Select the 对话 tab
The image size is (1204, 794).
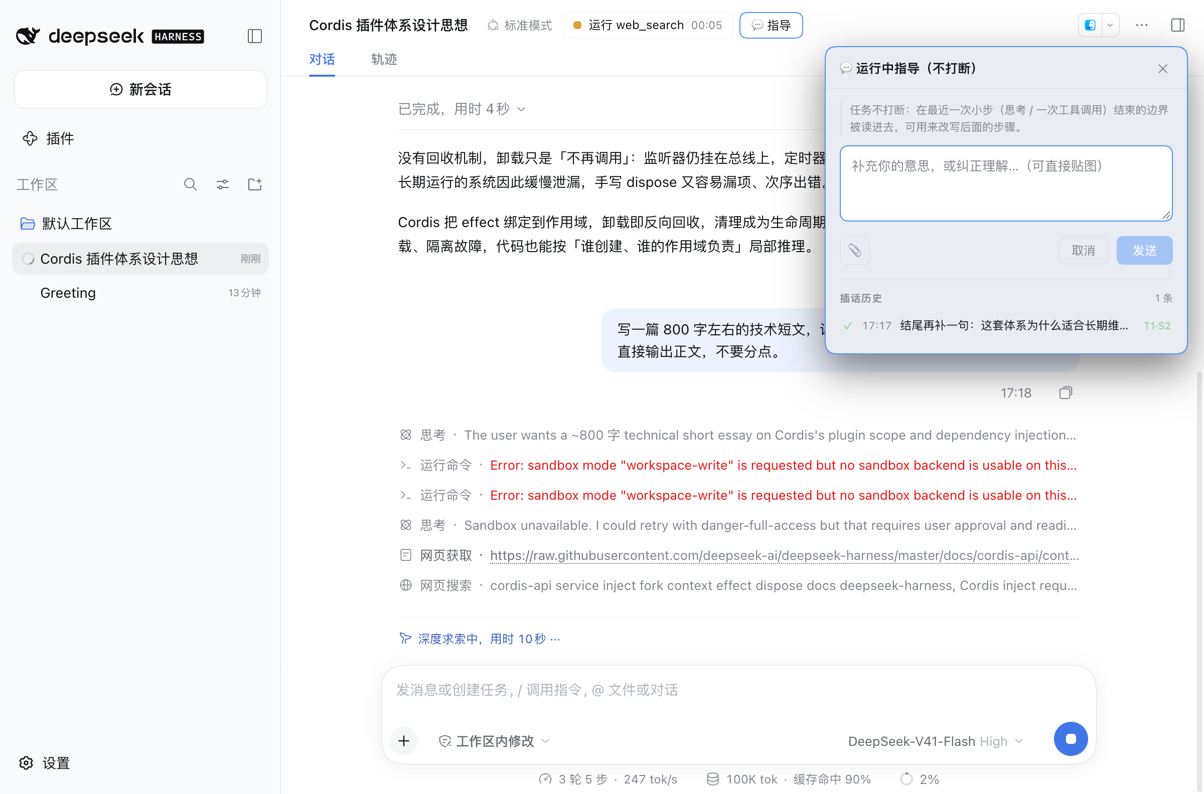tap(322, 59)
